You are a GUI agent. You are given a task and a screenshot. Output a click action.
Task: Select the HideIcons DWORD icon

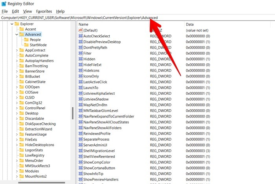(x=81, y=70)
